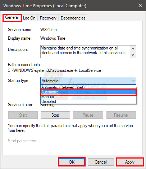Close the Windows Time Properties dialog
Image resolution: width=146 pixels, height=169 pixels.
coord(140,5)
